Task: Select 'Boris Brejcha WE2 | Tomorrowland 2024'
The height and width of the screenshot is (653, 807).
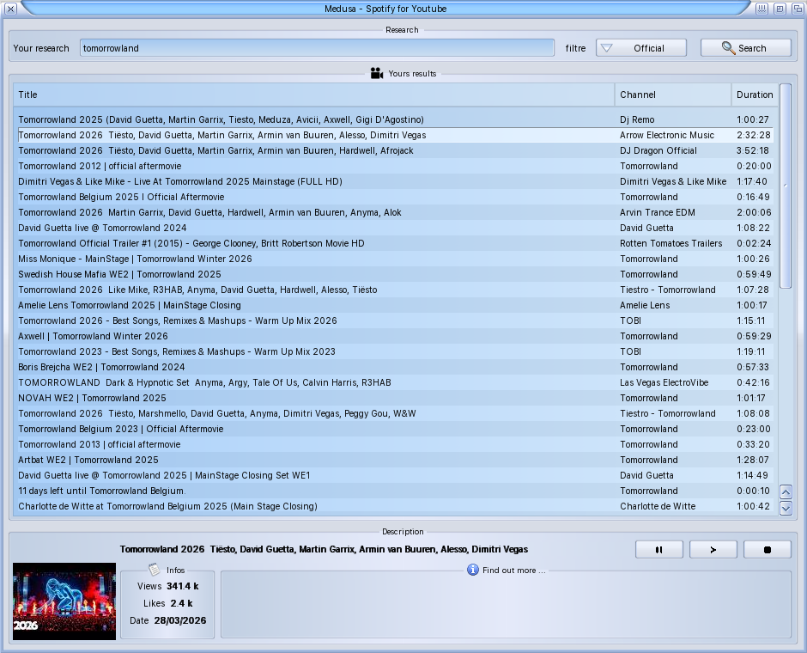Action: click(x=395, y=367)
